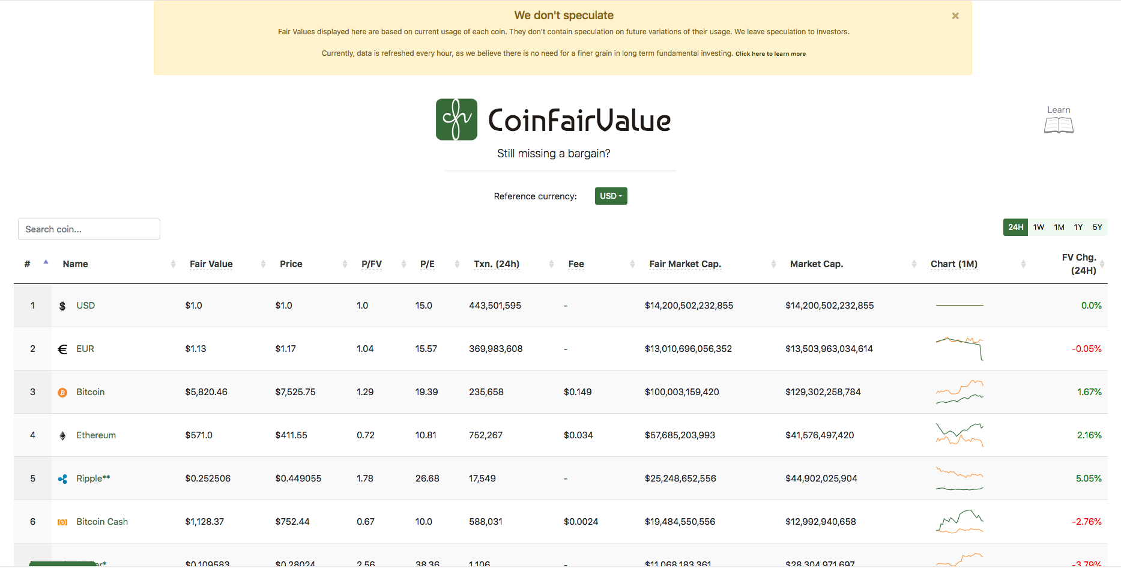Click the Fee column header label
The width and height of the screenshot is (1121, 568).
click(x=576, y=264)
